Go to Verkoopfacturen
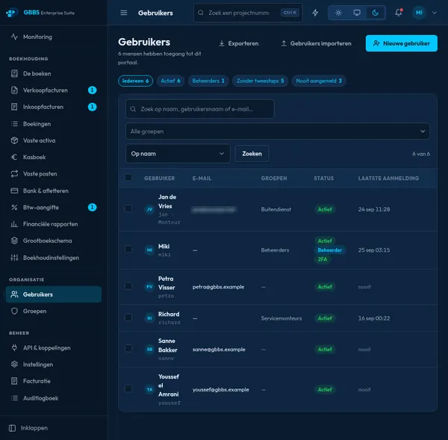 [x=54, y=90]
